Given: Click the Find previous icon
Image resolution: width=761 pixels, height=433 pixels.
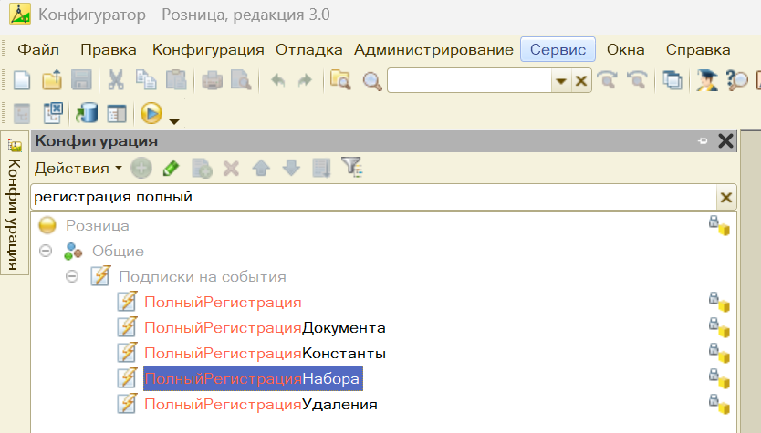Looking at the screenshot, I should pyautogui.click(x=637, y=80).
